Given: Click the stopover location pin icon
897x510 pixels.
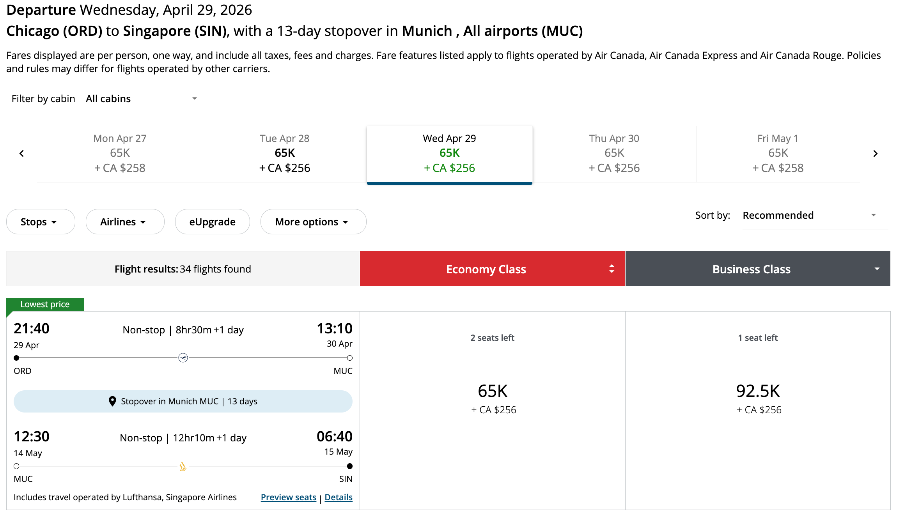Looking at the screenshot, I should pyautogui.click(x=112, y=401).
